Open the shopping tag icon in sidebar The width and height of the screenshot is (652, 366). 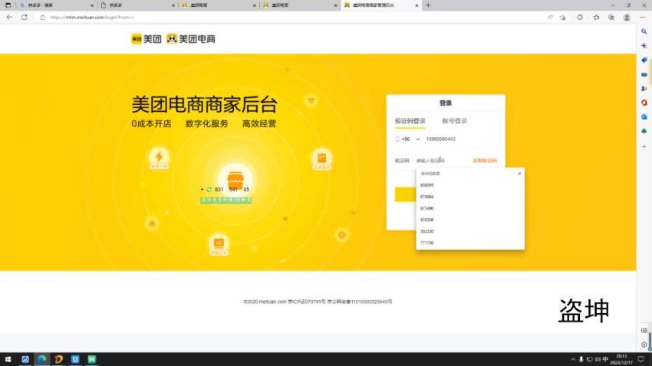[x=644, y=60]
